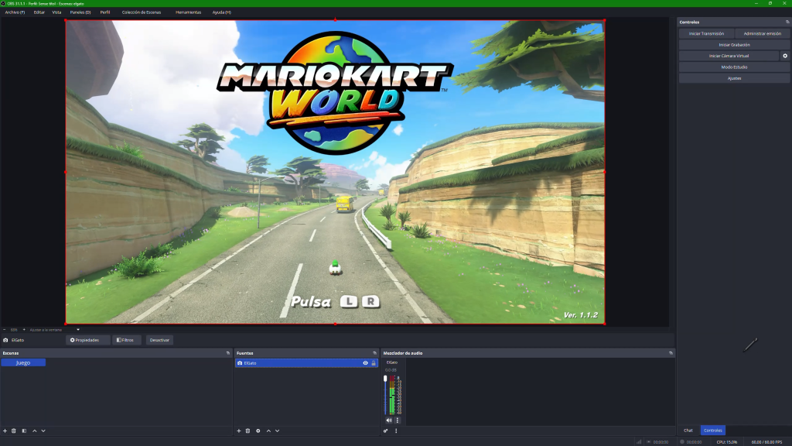792x446 pixels.
Task: Switch to the Chat tab
Action: coord(688,430)
